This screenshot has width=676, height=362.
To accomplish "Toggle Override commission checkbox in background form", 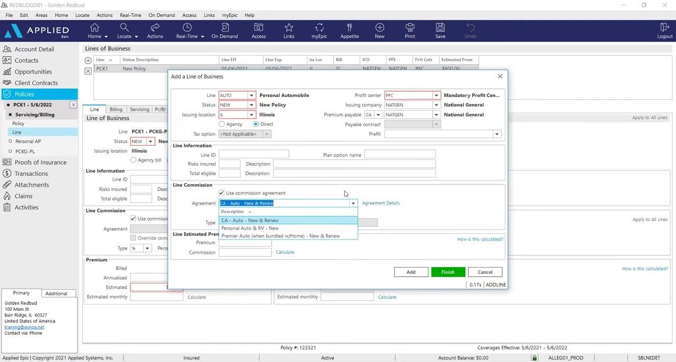I will (134, 238).
